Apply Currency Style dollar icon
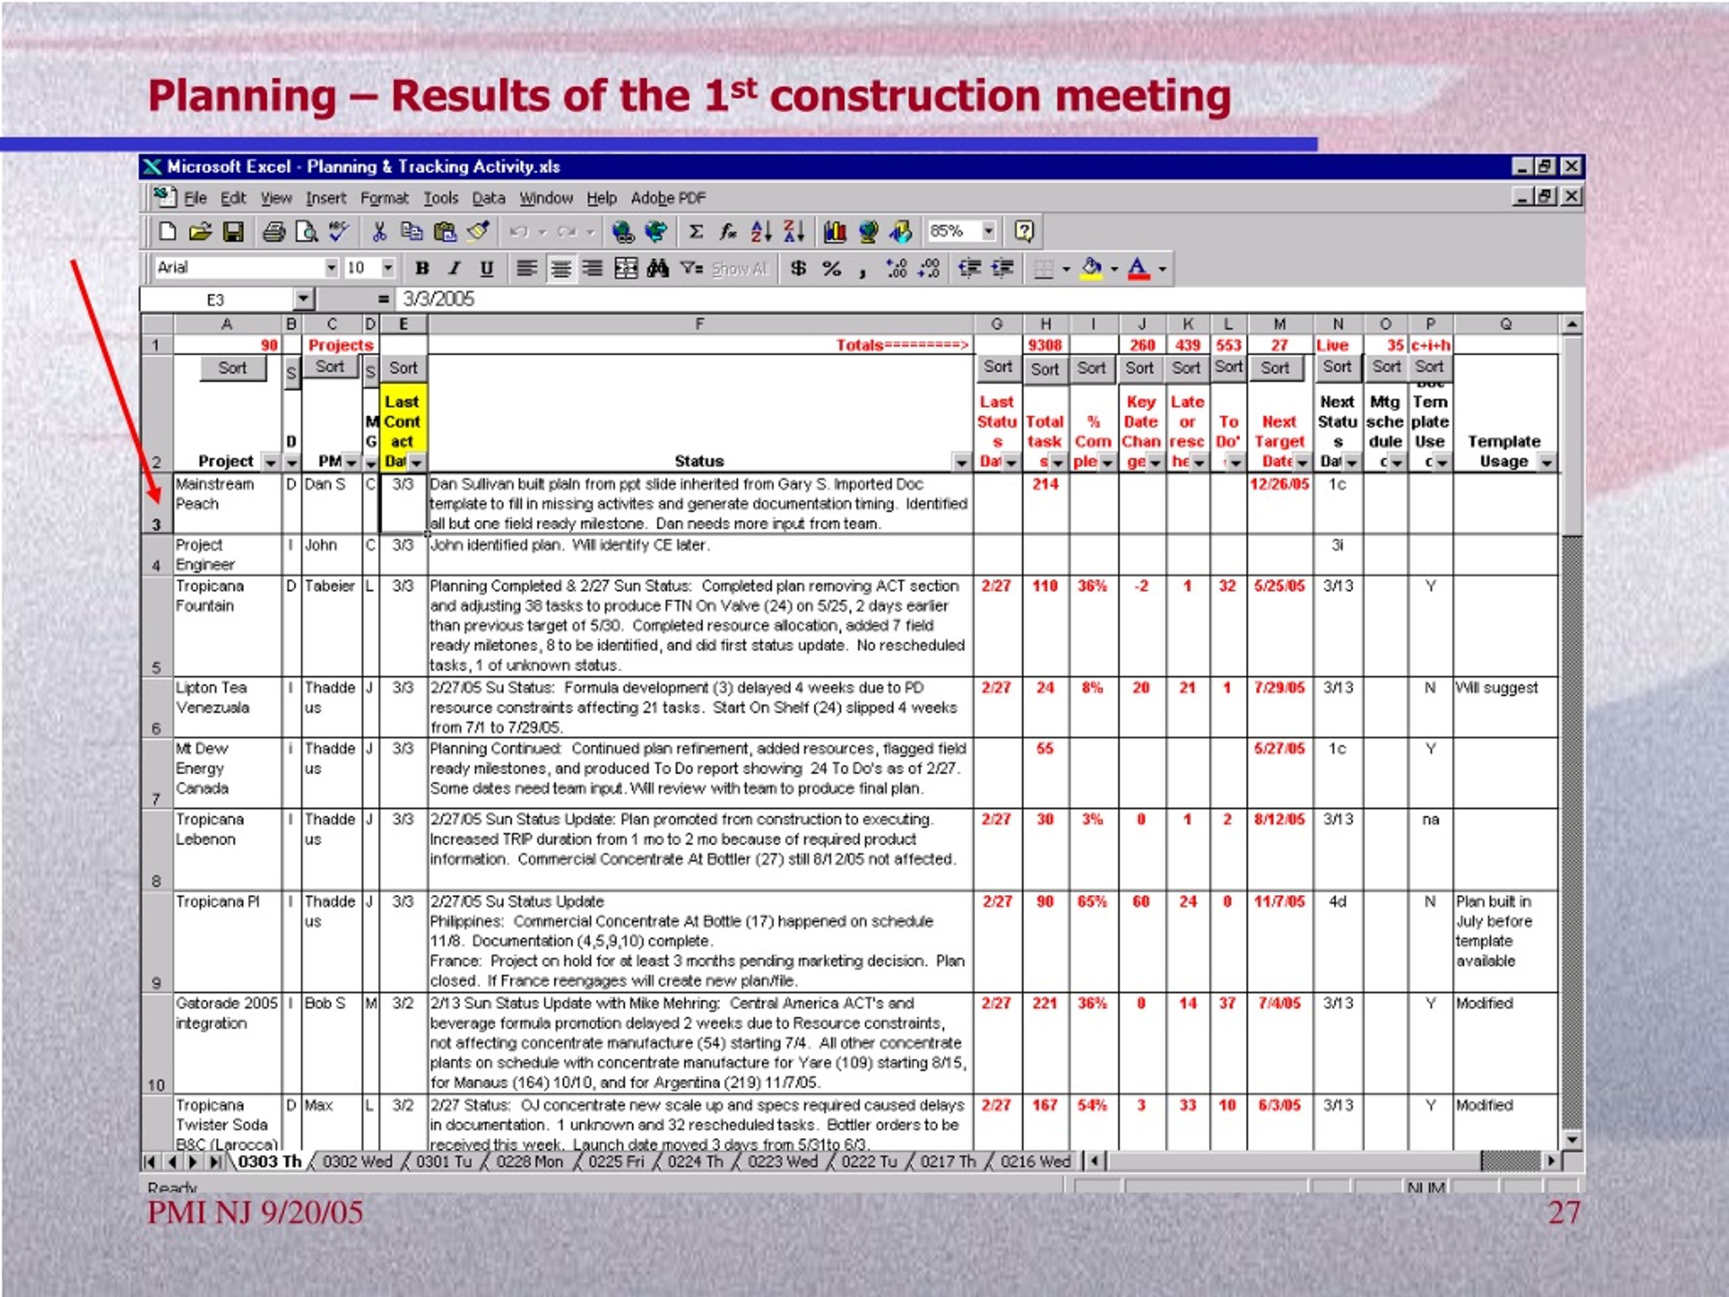This screenshot has height=1297, width=1729. click(x=798, y=269)
